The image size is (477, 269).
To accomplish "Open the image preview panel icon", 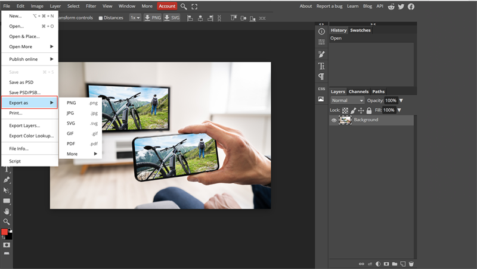I will point(321,99).
